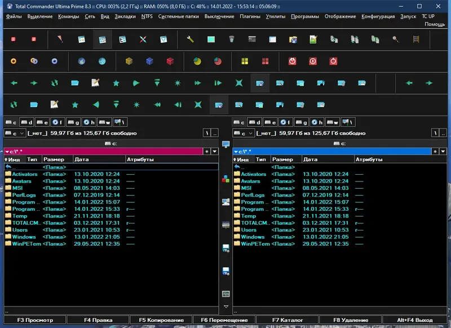Click the F5 Копирование button
Image resolution: width=451 pixels, height=328 pixels.
(x=161, y=320)
